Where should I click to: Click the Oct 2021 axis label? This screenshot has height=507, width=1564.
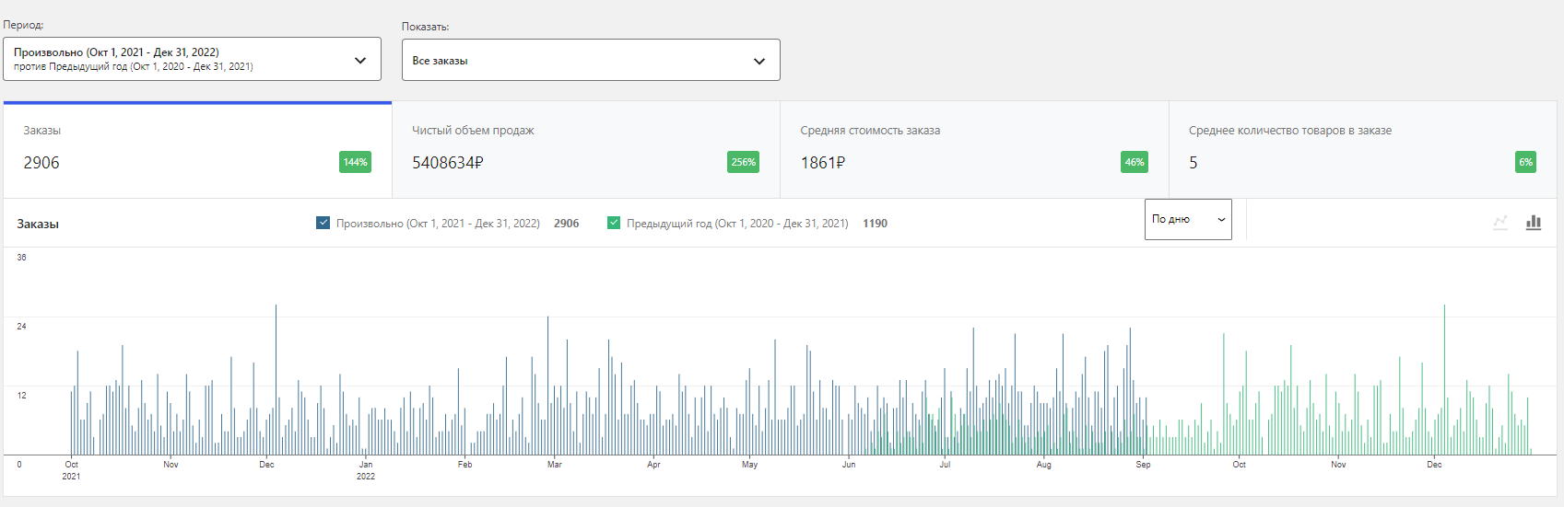pyautogui.click(x=71, y=470)
